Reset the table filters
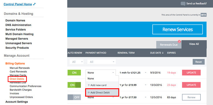The image size is (213, 105). coord(199,62)
